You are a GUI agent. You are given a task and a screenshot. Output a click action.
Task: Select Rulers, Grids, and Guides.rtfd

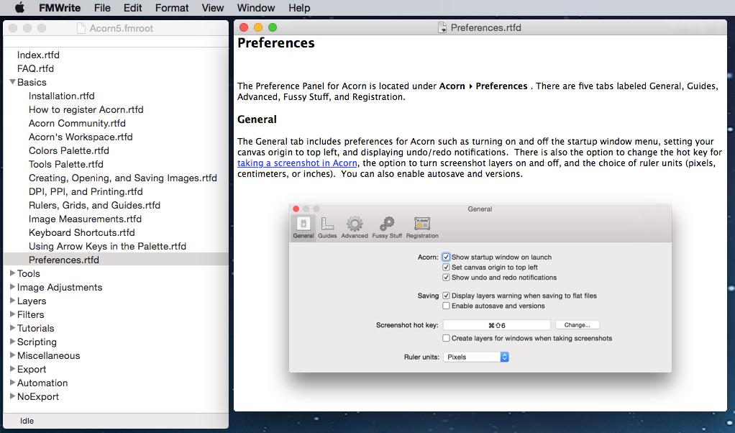pos(95,205)
